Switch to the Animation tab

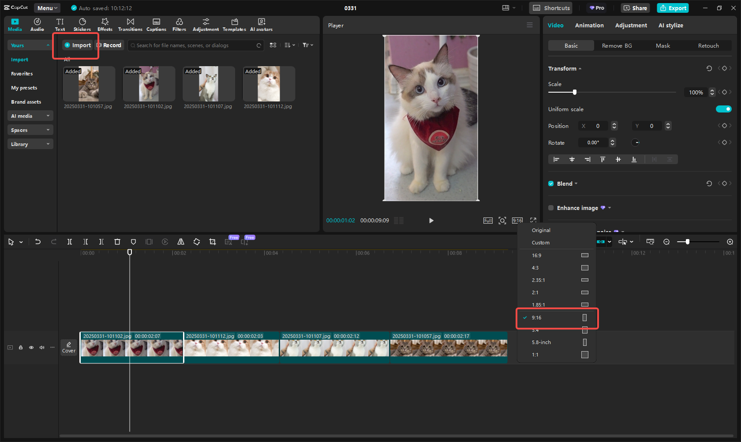tap(589, 26)
